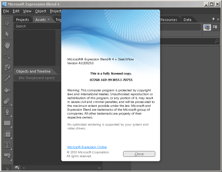Select the Pen tool

tap(7, 112)
